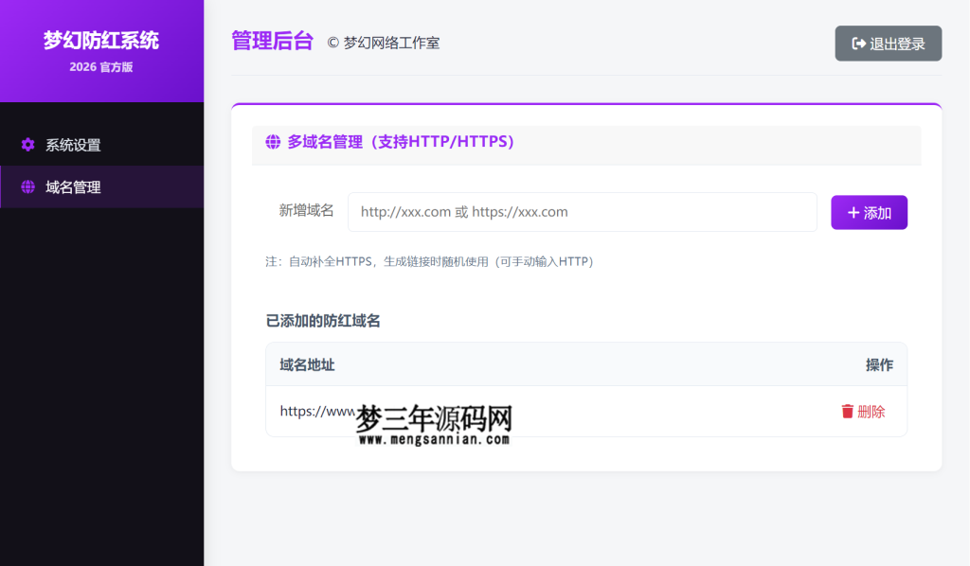Screen dimensions: 970x566
Task: Click the 退出登录 button
Action: point(888,43)
